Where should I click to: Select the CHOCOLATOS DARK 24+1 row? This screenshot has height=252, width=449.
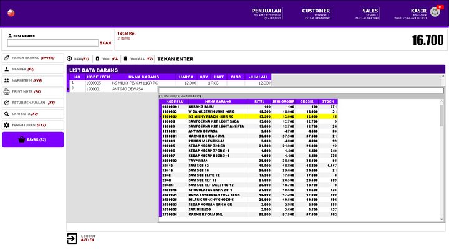(x=249, y=190)
